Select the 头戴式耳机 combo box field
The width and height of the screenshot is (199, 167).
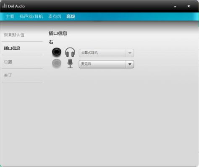coord(106,53)
